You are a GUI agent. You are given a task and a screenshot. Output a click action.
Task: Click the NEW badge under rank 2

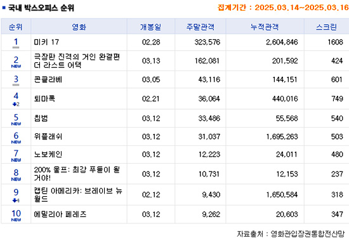(16, 66)
